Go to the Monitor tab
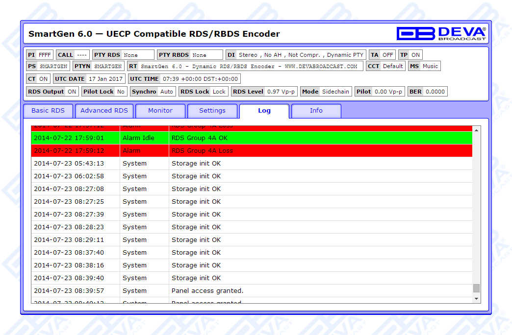Screen dimensions: 512x335 pos(160,111)
